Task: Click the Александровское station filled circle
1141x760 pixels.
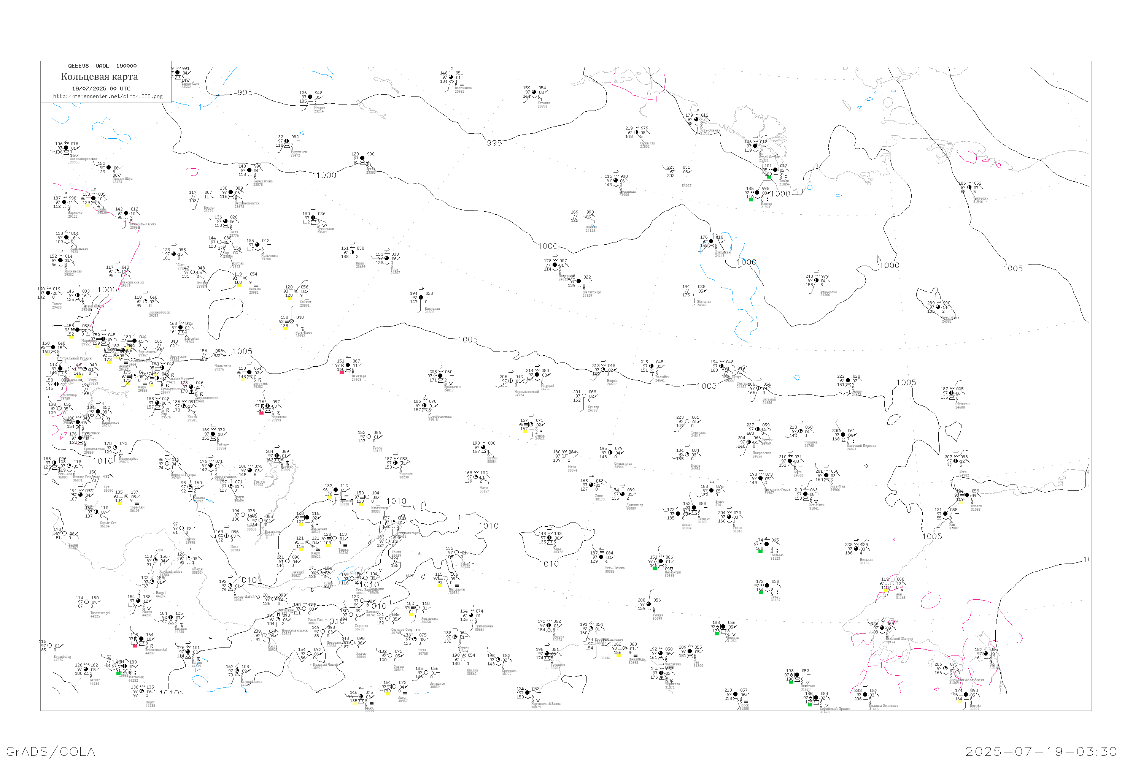Action: (x=67, y=148)
